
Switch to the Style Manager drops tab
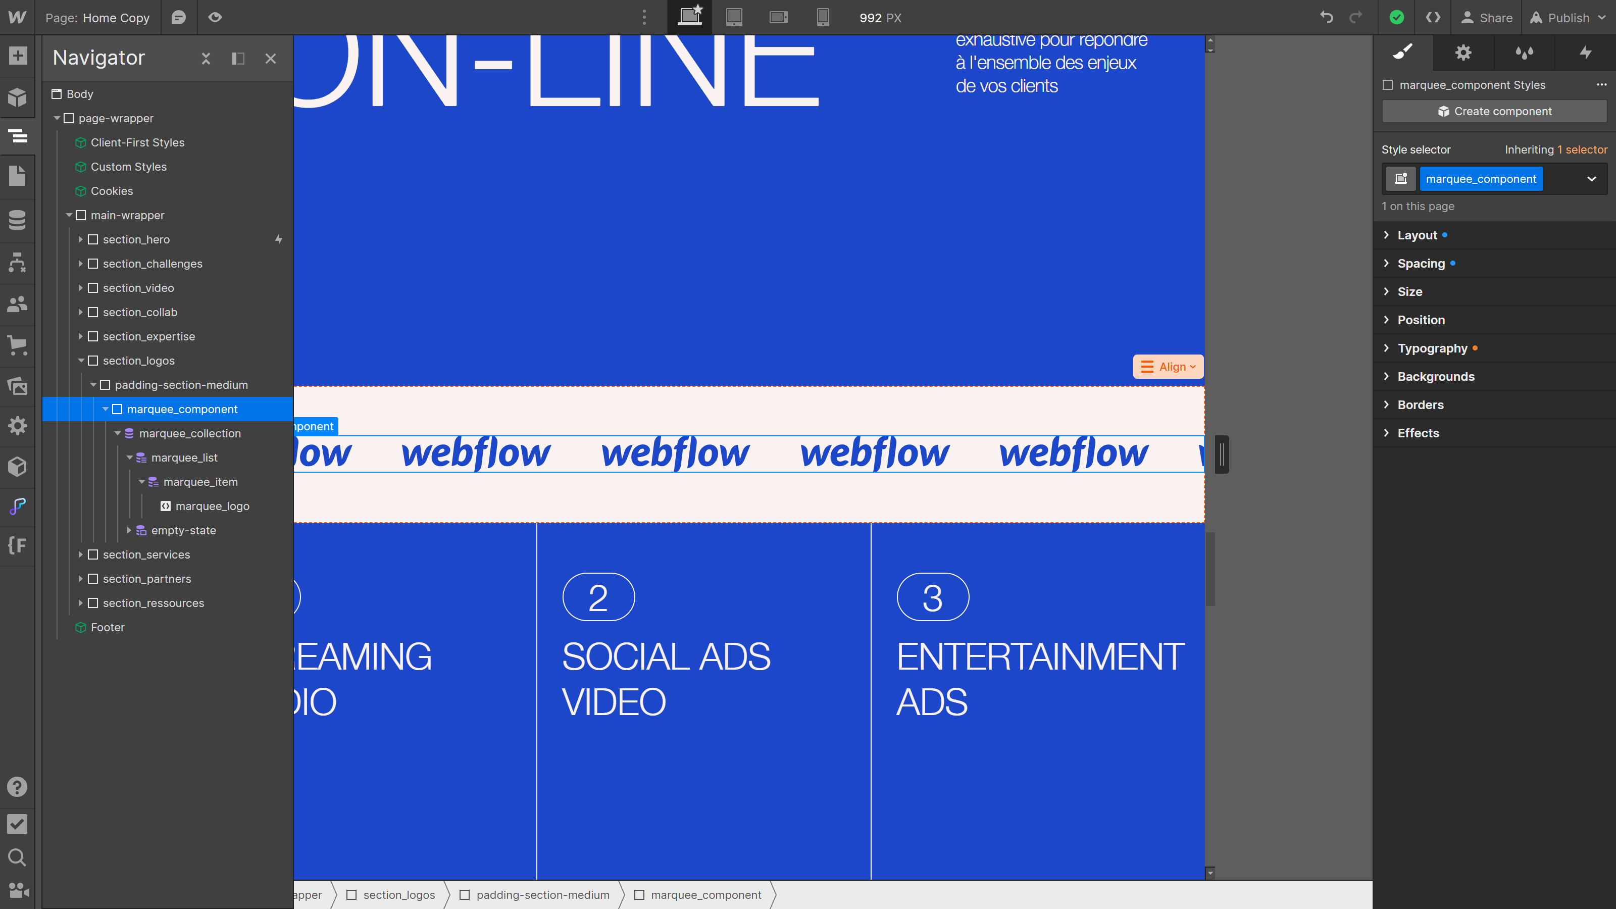tap(1524, 52)
